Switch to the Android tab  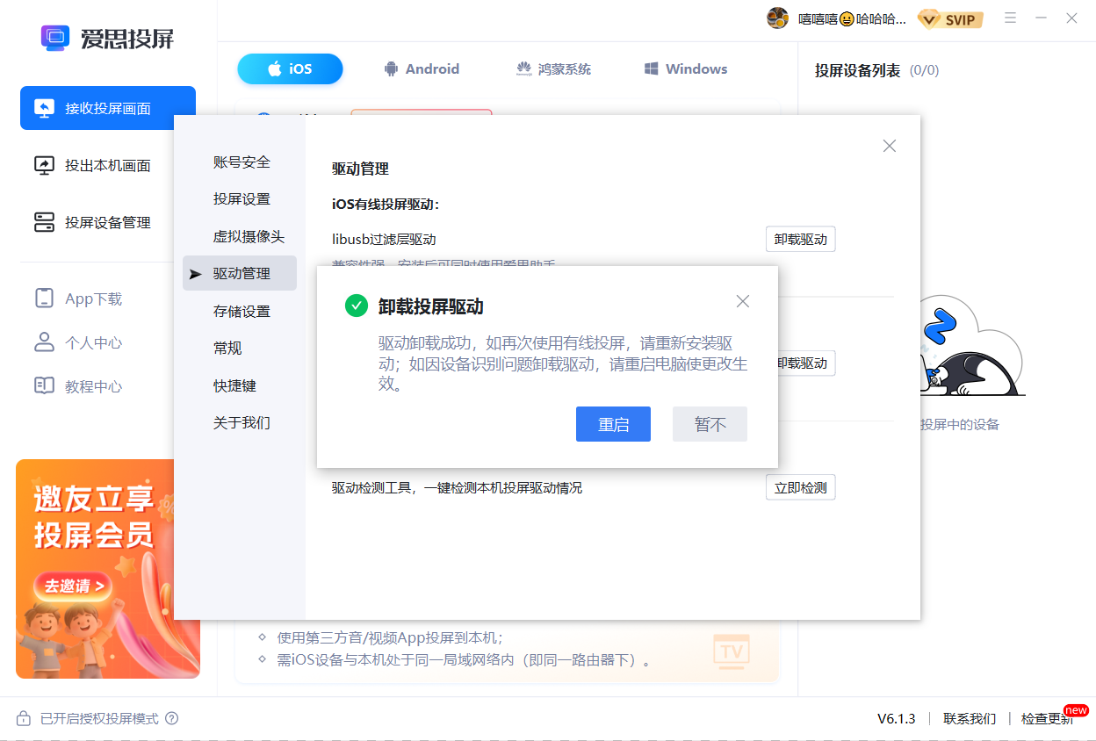click(422, 68)
